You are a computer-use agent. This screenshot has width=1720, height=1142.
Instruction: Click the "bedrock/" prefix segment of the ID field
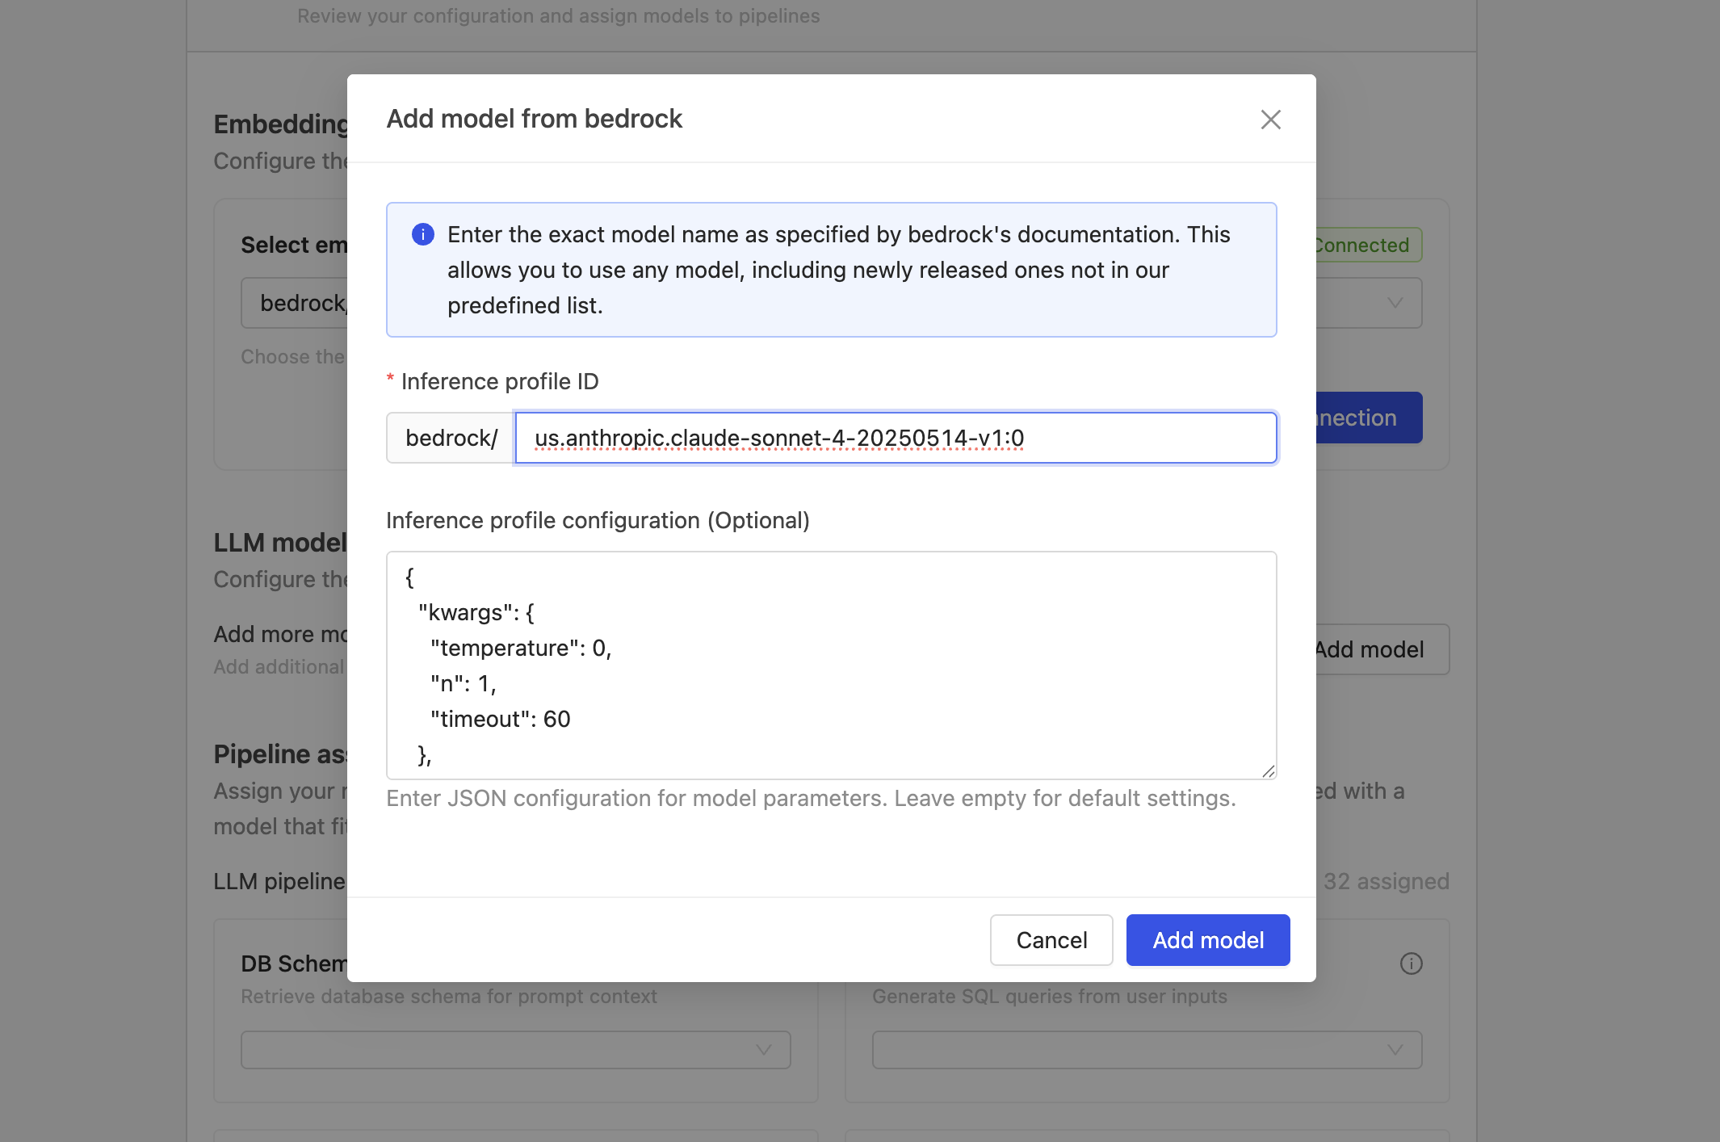pyautogui.click(x=451, y=438)
